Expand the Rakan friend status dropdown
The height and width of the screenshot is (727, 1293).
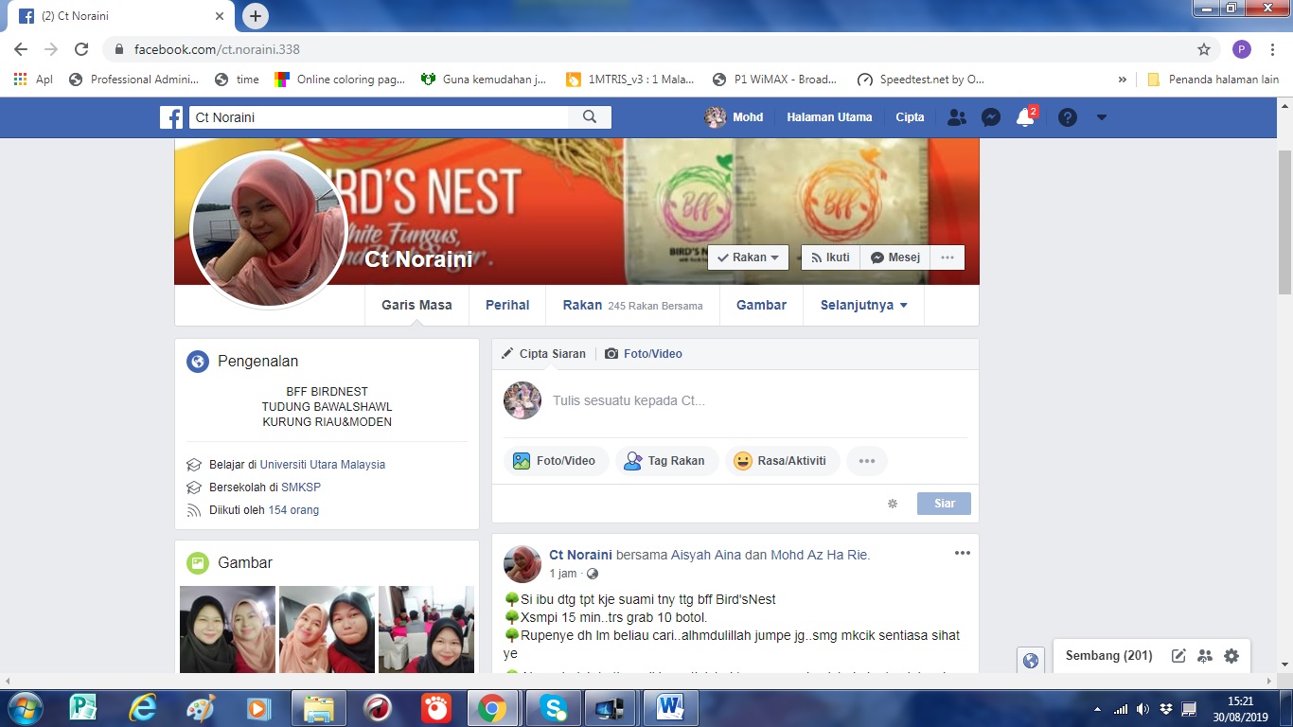point(748,257)
